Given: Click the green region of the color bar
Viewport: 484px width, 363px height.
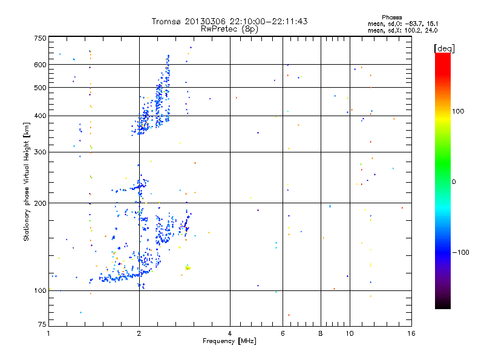Looking at the screenshot, I should [x=443, y=163].
